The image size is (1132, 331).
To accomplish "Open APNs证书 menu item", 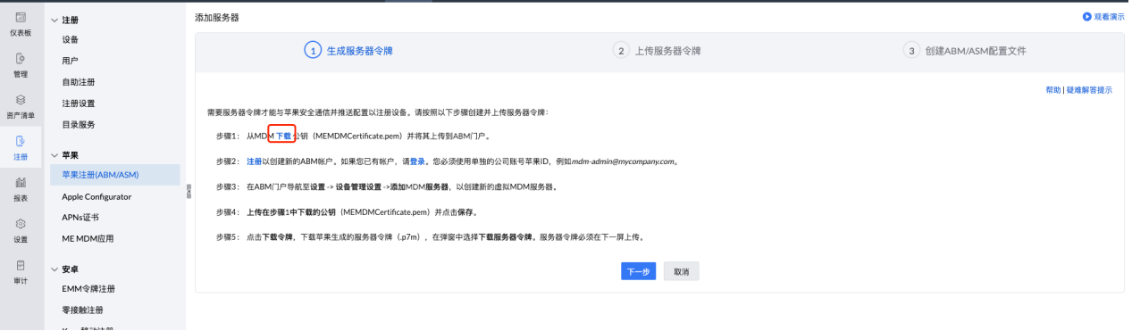I will 80,218.
